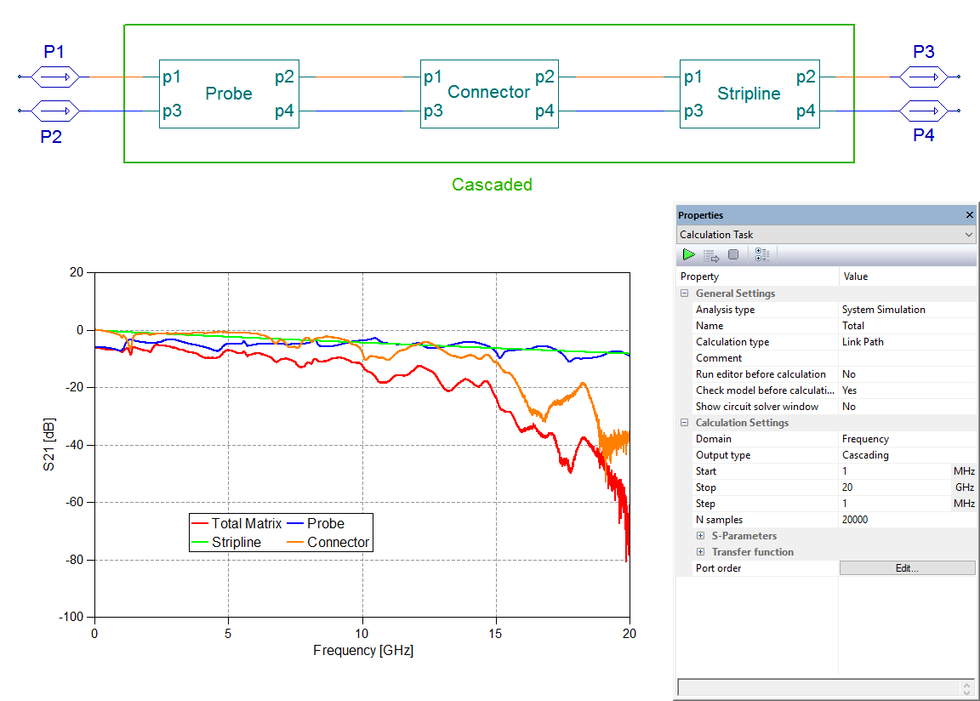Collapse the General Settings section

[x=685, y=294]
